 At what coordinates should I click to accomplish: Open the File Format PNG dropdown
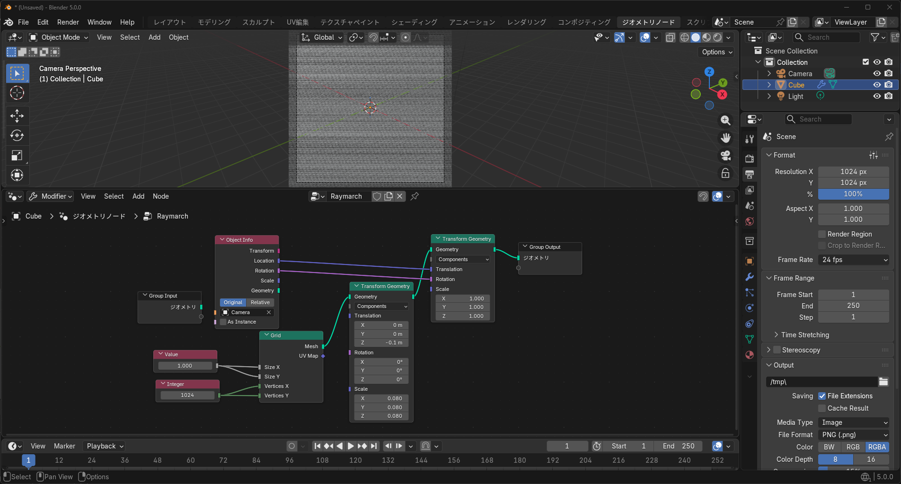coord(854,435)
